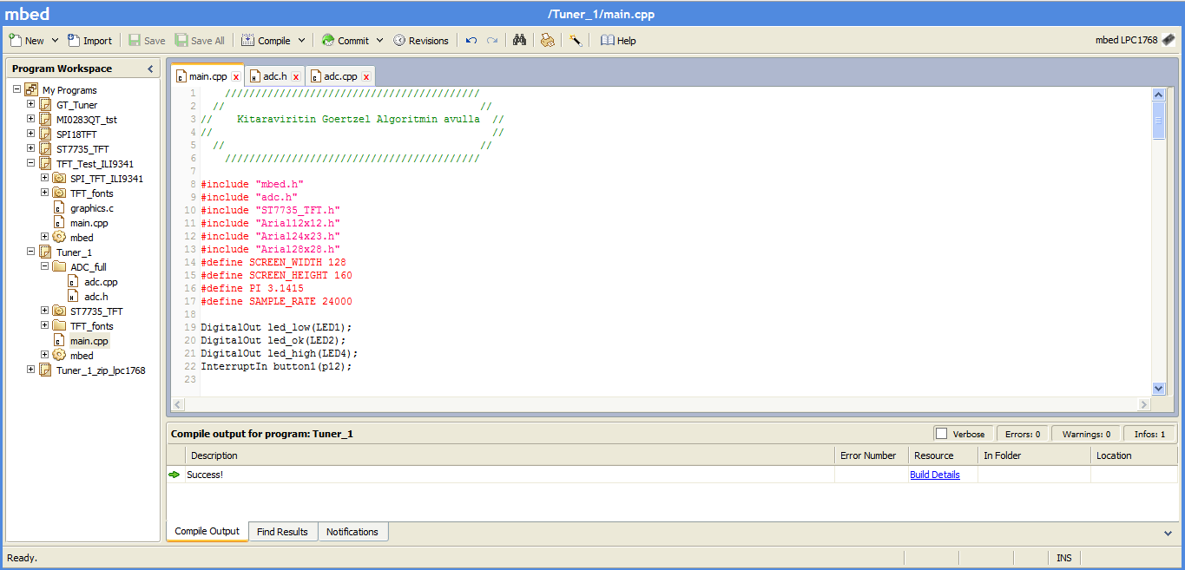The width and height of the screenshot is (1185, 570).
Task: Sort by the Description column header
Action: [510, 455]
